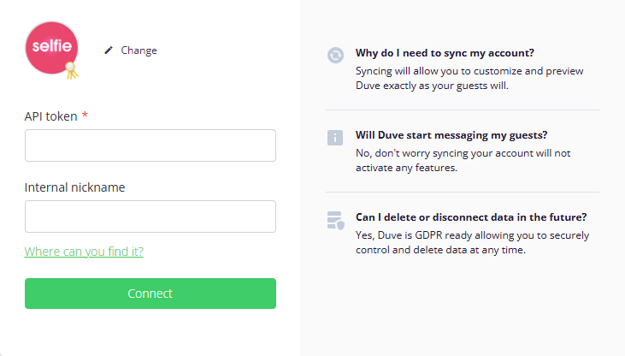Click the red required asterisk
Image resolution: width=625 pixels, height=356 pixels.
pyautogui.click(x=85, y=115)
